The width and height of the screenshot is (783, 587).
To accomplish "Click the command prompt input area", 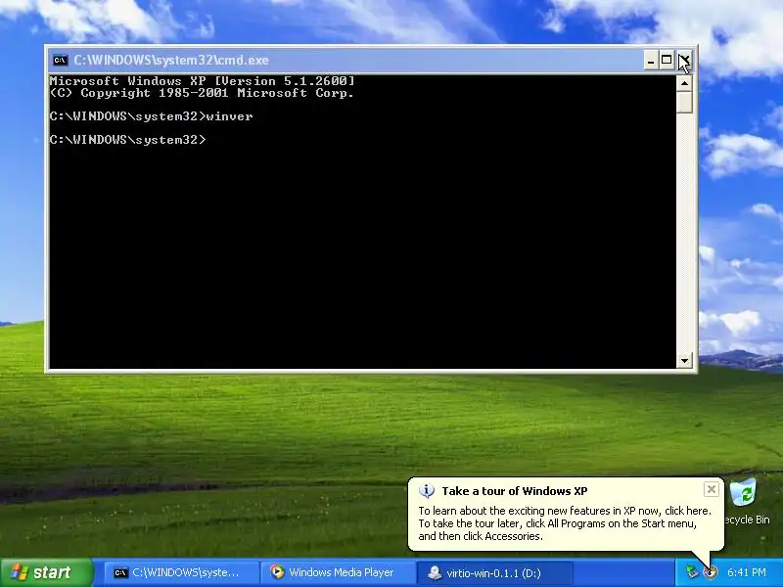I will tap(362, 222).
